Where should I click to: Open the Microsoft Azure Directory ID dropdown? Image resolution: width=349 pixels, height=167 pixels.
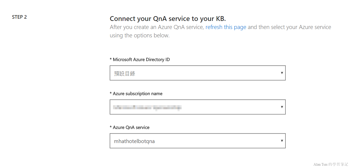197,73
